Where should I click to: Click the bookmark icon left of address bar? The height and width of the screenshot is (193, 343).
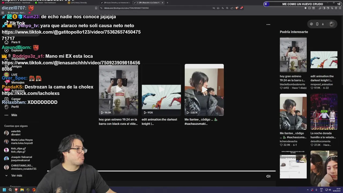coord(96,8)
